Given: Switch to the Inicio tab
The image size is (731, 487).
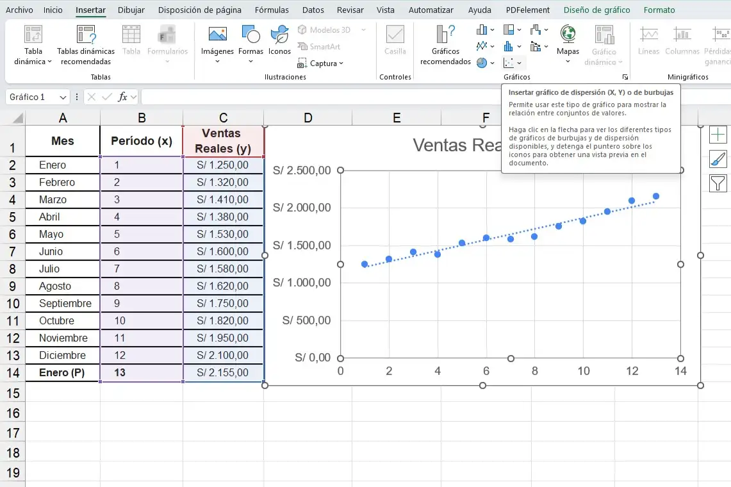Looking at the screenshot, I should 53,10.
